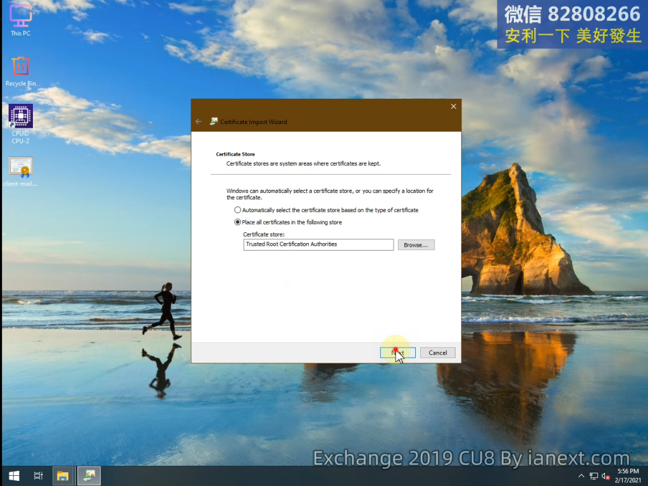Image resolution: width=648 pixels, height=486 pixels.
Task: Show hidden system tray icons
Action: click(582, 476)
